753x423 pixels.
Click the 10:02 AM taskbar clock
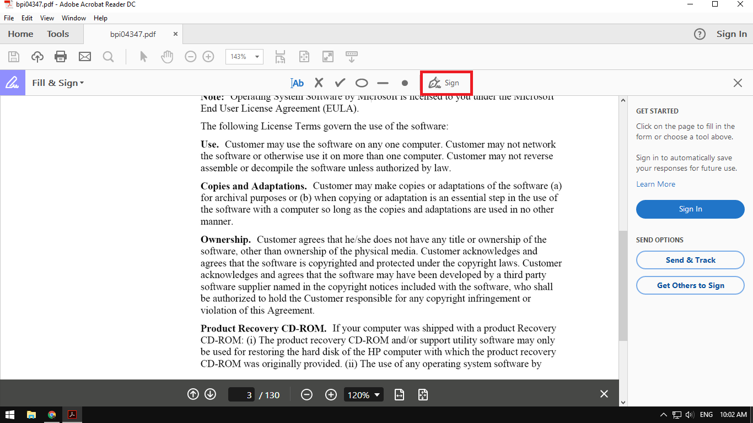(733, 415)
